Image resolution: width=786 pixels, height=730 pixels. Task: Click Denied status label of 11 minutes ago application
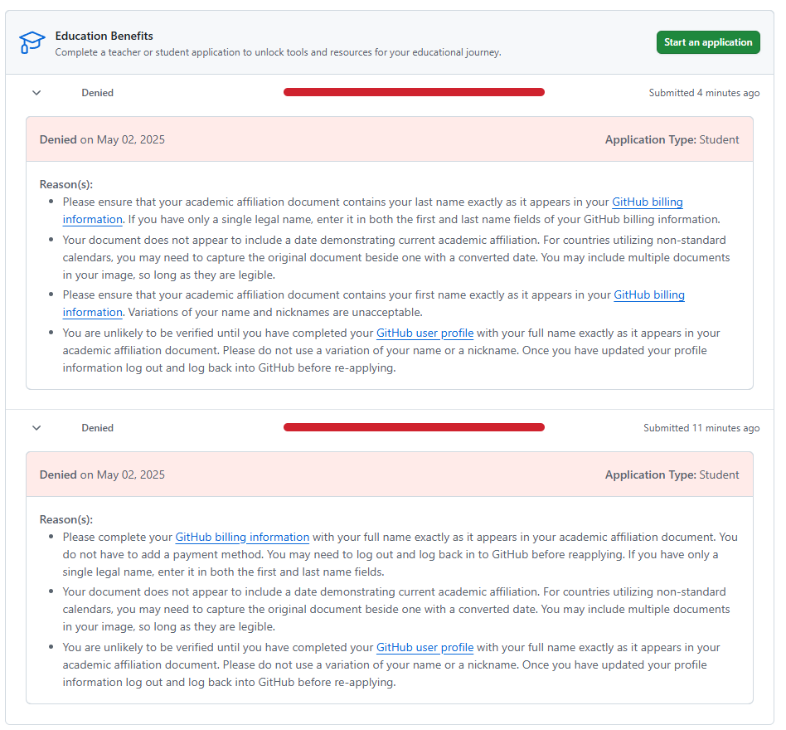pos(97,428)
